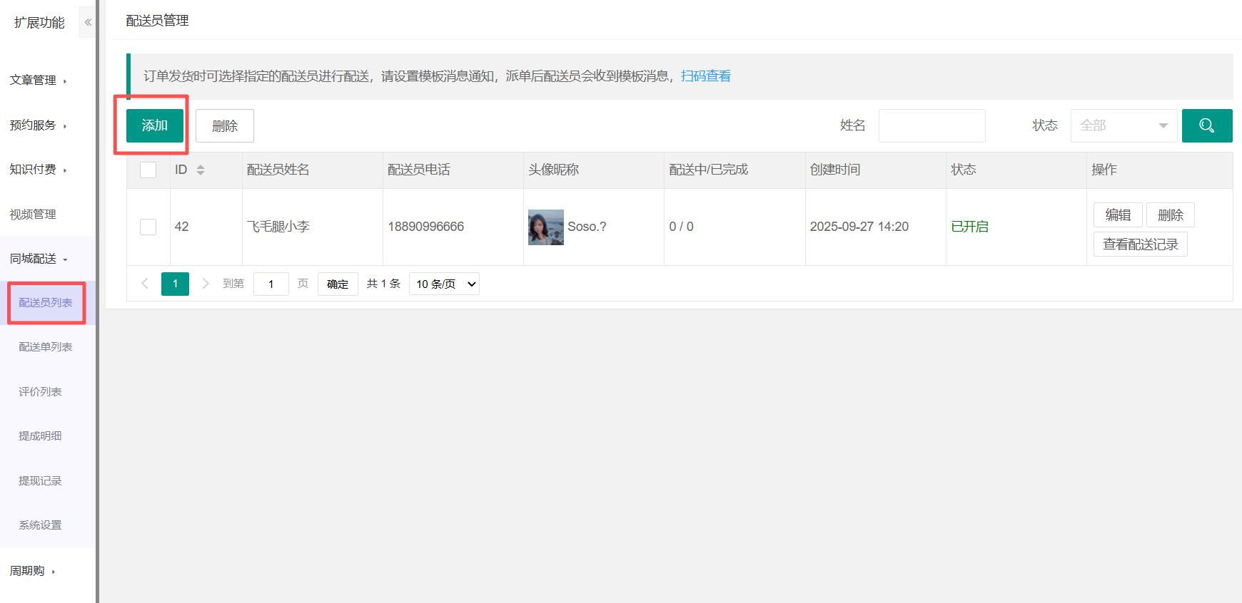Go to the previous page arrow
The width and height of the screenshot is (1242, 603).
(145, 284)
